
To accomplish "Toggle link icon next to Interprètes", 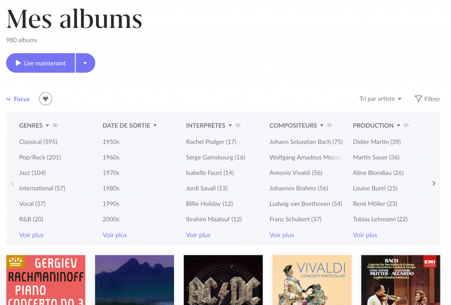I will coord(238,126).
